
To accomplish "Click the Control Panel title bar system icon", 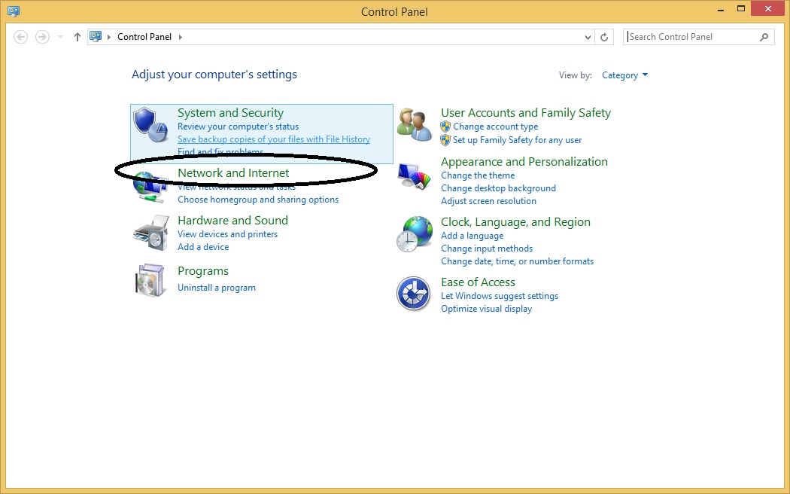I will 14,11.
